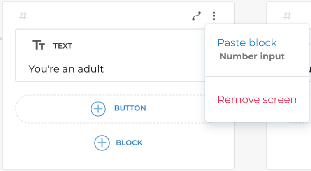311x171 pixels.
Task: Click the Number input label under Paste block
Action: tap(252, 56)
